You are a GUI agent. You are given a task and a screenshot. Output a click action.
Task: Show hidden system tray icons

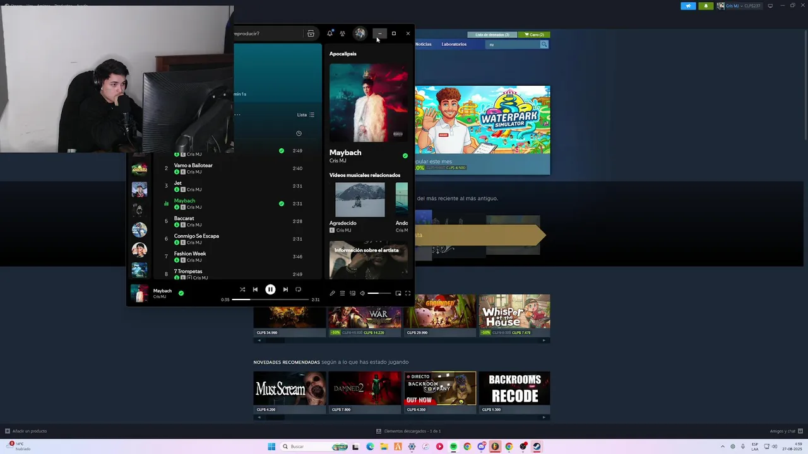click(723, 446)
